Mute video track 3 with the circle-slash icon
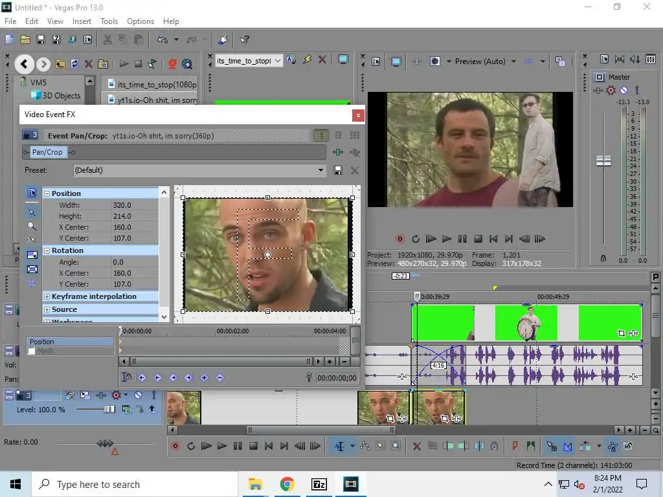Viewport: 663px width, 497px height. (139, 395)
